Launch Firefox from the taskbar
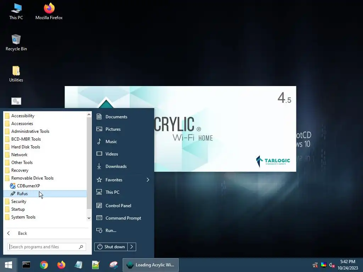This screenshot has height=272, width=363. [61, 265]
